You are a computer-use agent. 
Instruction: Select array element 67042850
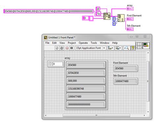pyautogui.click(x=86, y=73)
